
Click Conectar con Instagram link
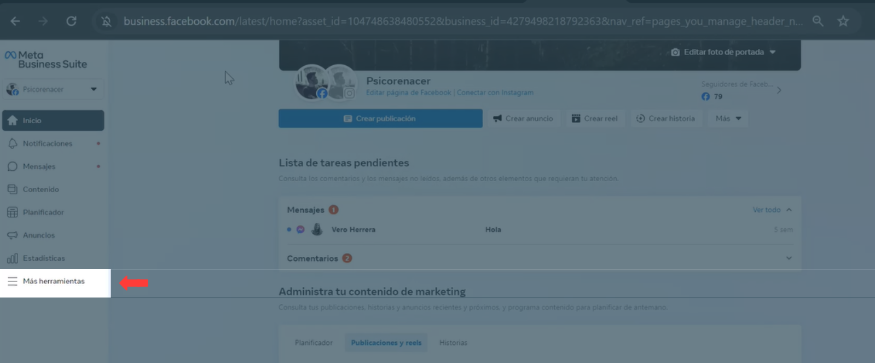coord(495,93)
